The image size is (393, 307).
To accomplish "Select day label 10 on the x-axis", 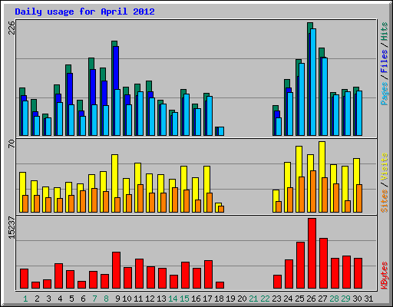I will [127, 299].
